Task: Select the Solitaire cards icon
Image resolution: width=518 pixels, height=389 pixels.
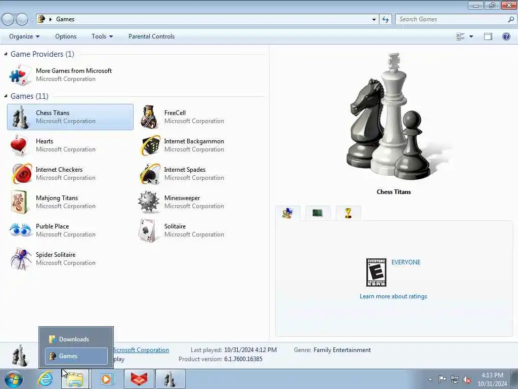Action: pos(147,230)
